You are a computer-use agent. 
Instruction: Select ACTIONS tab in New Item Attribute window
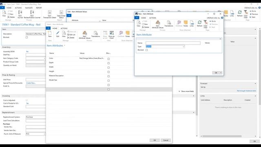(x=153, y=18)
